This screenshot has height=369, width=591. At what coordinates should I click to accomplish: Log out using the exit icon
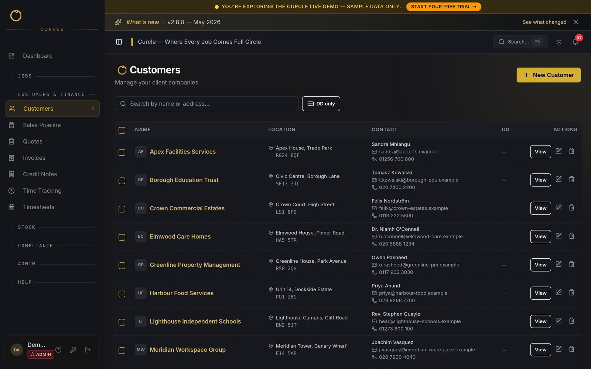pos(88,350)
